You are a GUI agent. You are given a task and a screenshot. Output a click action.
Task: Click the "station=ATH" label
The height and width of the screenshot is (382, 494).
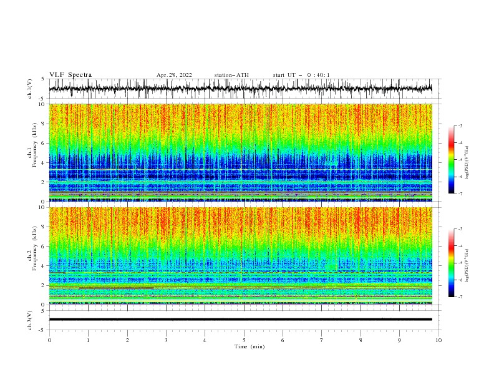click(x=231, y=75)
